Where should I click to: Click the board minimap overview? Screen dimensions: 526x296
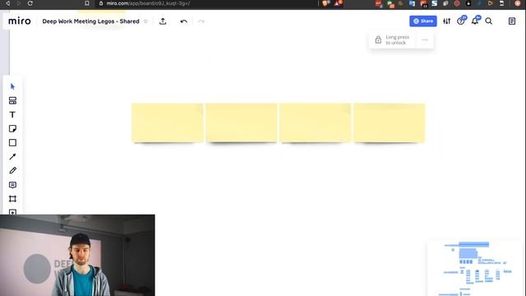tap(474, 268)
